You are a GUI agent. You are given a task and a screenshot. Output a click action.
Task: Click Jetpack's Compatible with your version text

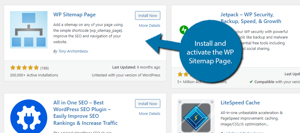[x=275, y=82]
